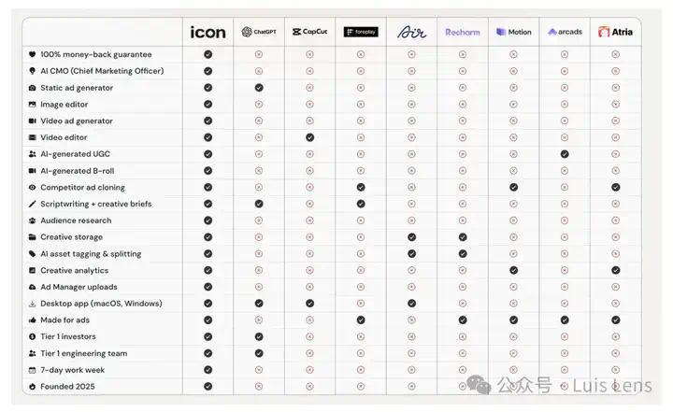Click the CapCut logo in header

(x=309, y=32)
